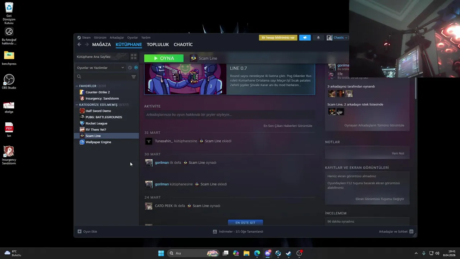
Task: Click En Son Çıkan Haberleri Görüntüle
Action: 288,126
